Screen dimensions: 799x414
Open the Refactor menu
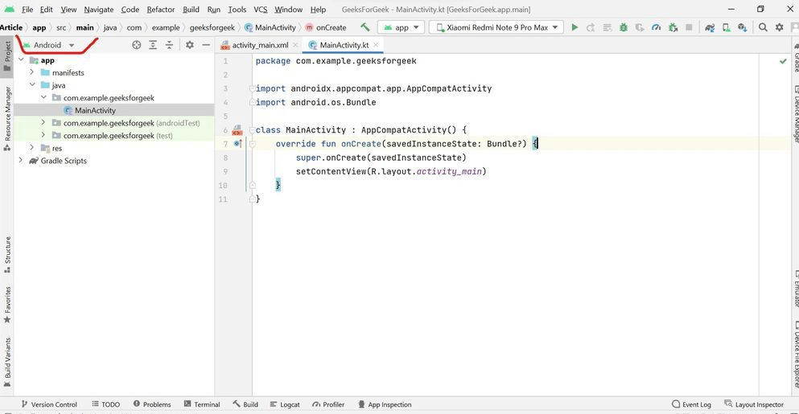click(161, 10)
